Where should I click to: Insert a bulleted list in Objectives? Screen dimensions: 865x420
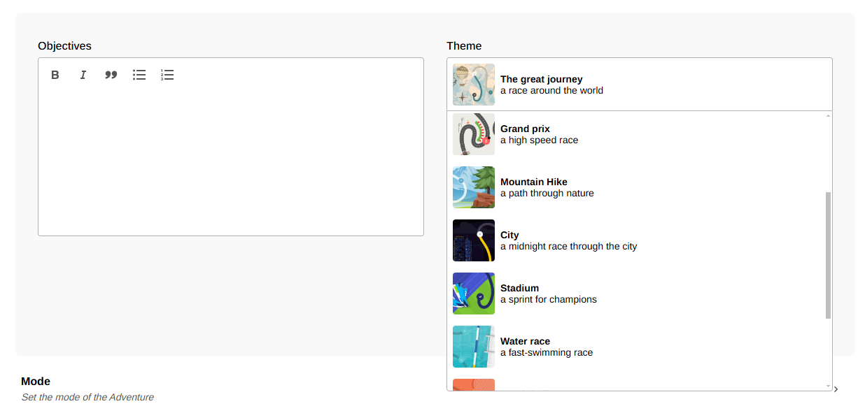pos(139,75)
